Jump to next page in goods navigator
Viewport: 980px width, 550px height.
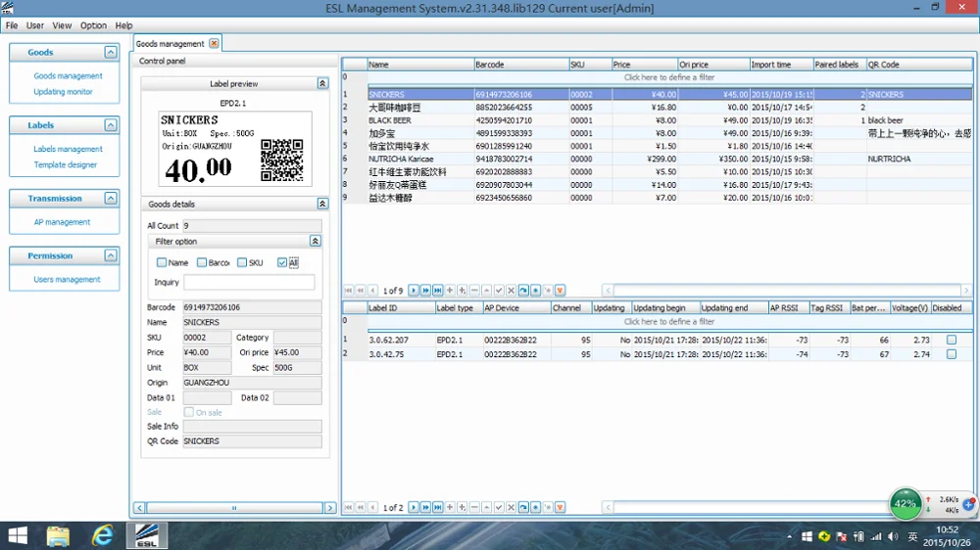point(425,291)
